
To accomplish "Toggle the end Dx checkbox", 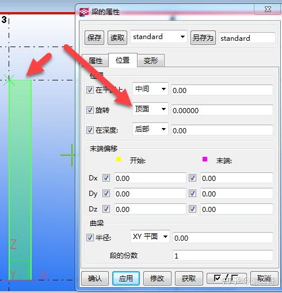I will coord(192,178).
